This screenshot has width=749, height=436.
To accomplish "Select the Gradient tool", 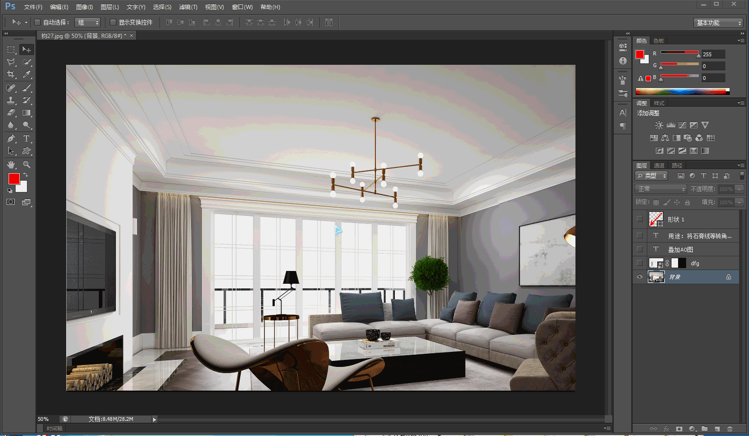I will [26, 113].
